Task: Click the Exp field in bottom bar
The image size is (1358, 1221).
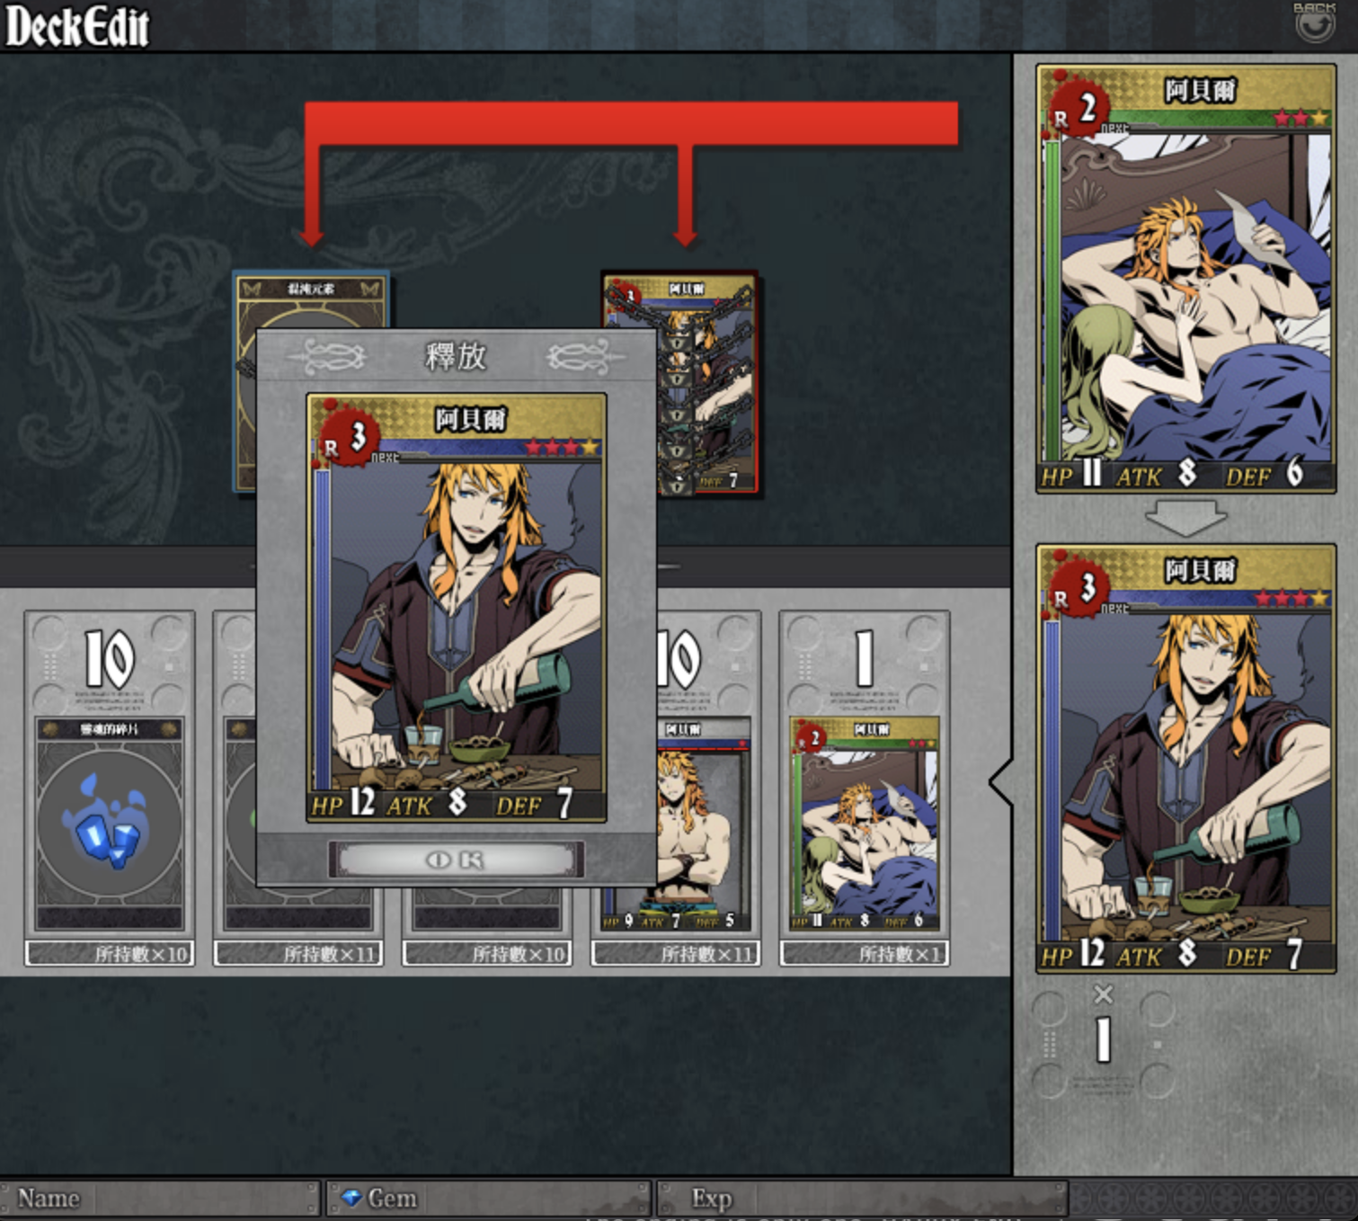Action: click(863, 1199)
